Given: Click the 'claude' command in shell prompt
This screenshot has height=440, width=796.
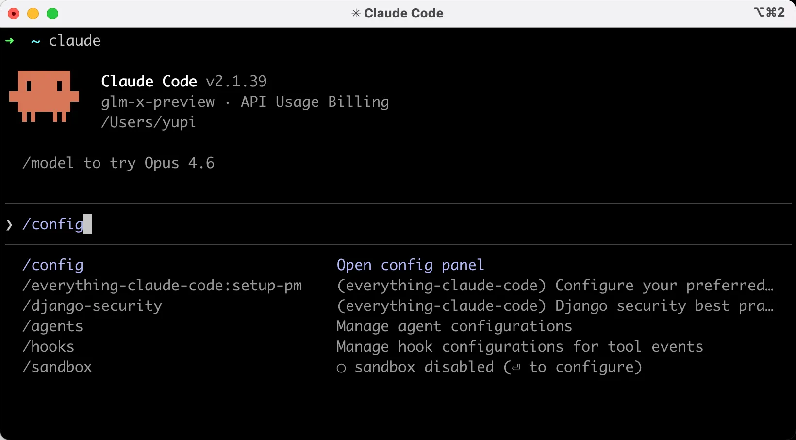Looking at the screenshot, I should [x=75, y=41].
